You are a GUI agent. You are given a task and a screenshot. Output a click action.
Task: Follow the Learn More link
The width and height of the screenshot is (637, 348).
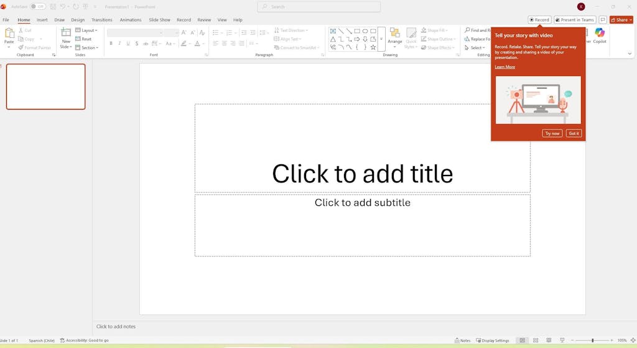[x=504, y=67]
